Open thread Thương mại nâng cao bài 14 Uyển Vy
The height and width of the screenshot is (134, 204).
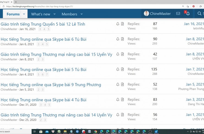(56, 115)
